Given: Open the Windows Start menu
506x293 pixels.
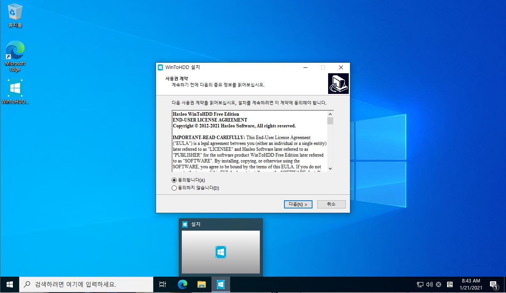Looking at the screenshot, I should point(9,284).
